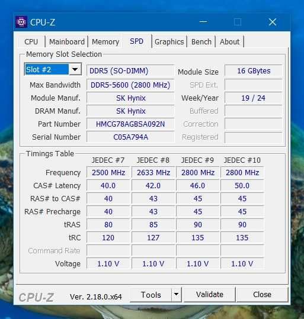
Task: Switch to the CPU tab
Action: tap(31, 41)
